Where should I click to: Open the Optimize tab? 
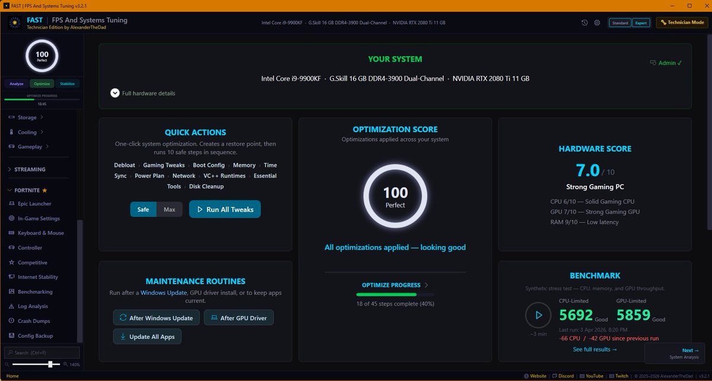coord(42,84)
